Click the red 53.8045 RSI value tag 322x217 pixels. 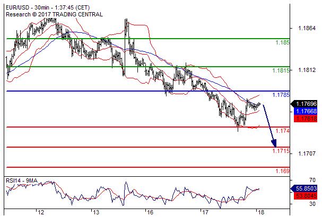(306, 196)
